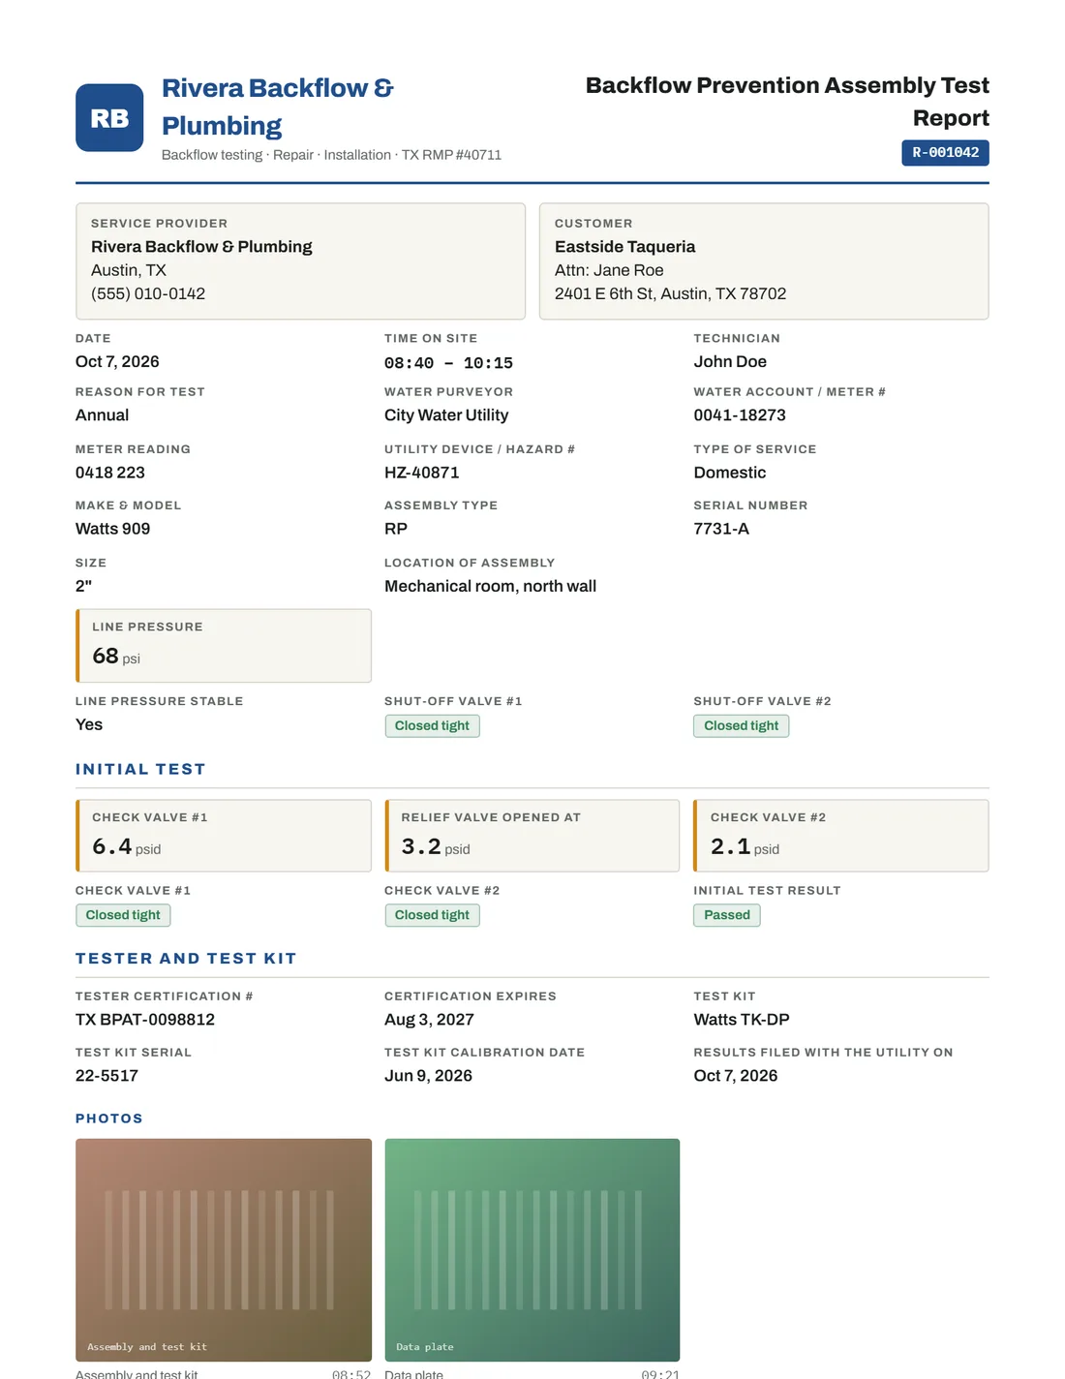Click the address 2401 E 6th St
The image size is (1065, 1379).
point(670,293)
